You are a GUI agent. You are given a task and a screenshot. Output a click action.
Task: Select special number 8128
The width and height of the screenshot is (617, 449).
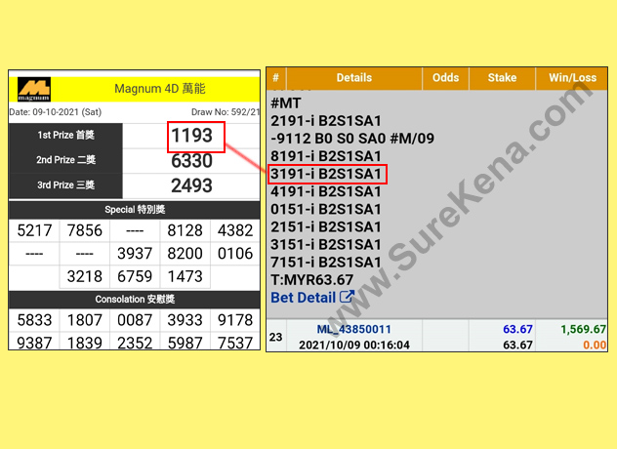[185, 230]
